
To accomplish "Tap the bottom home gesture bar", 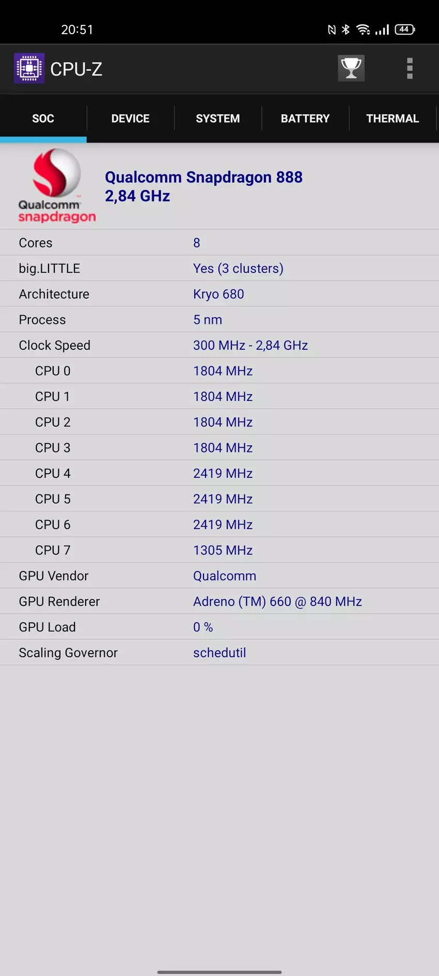I will (x=219, y=972).
